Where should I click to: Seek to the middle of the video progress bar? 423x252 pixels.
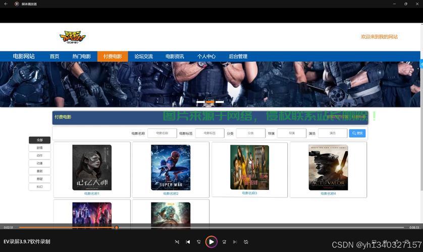click(x=211, y=227)
